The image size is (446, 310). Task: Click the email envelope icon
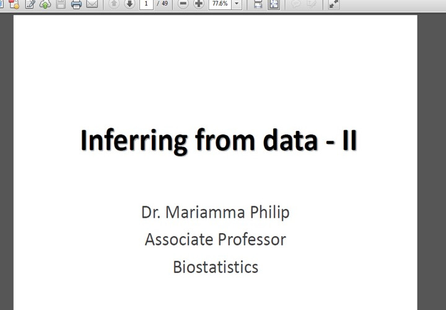(x=92, y=4)
